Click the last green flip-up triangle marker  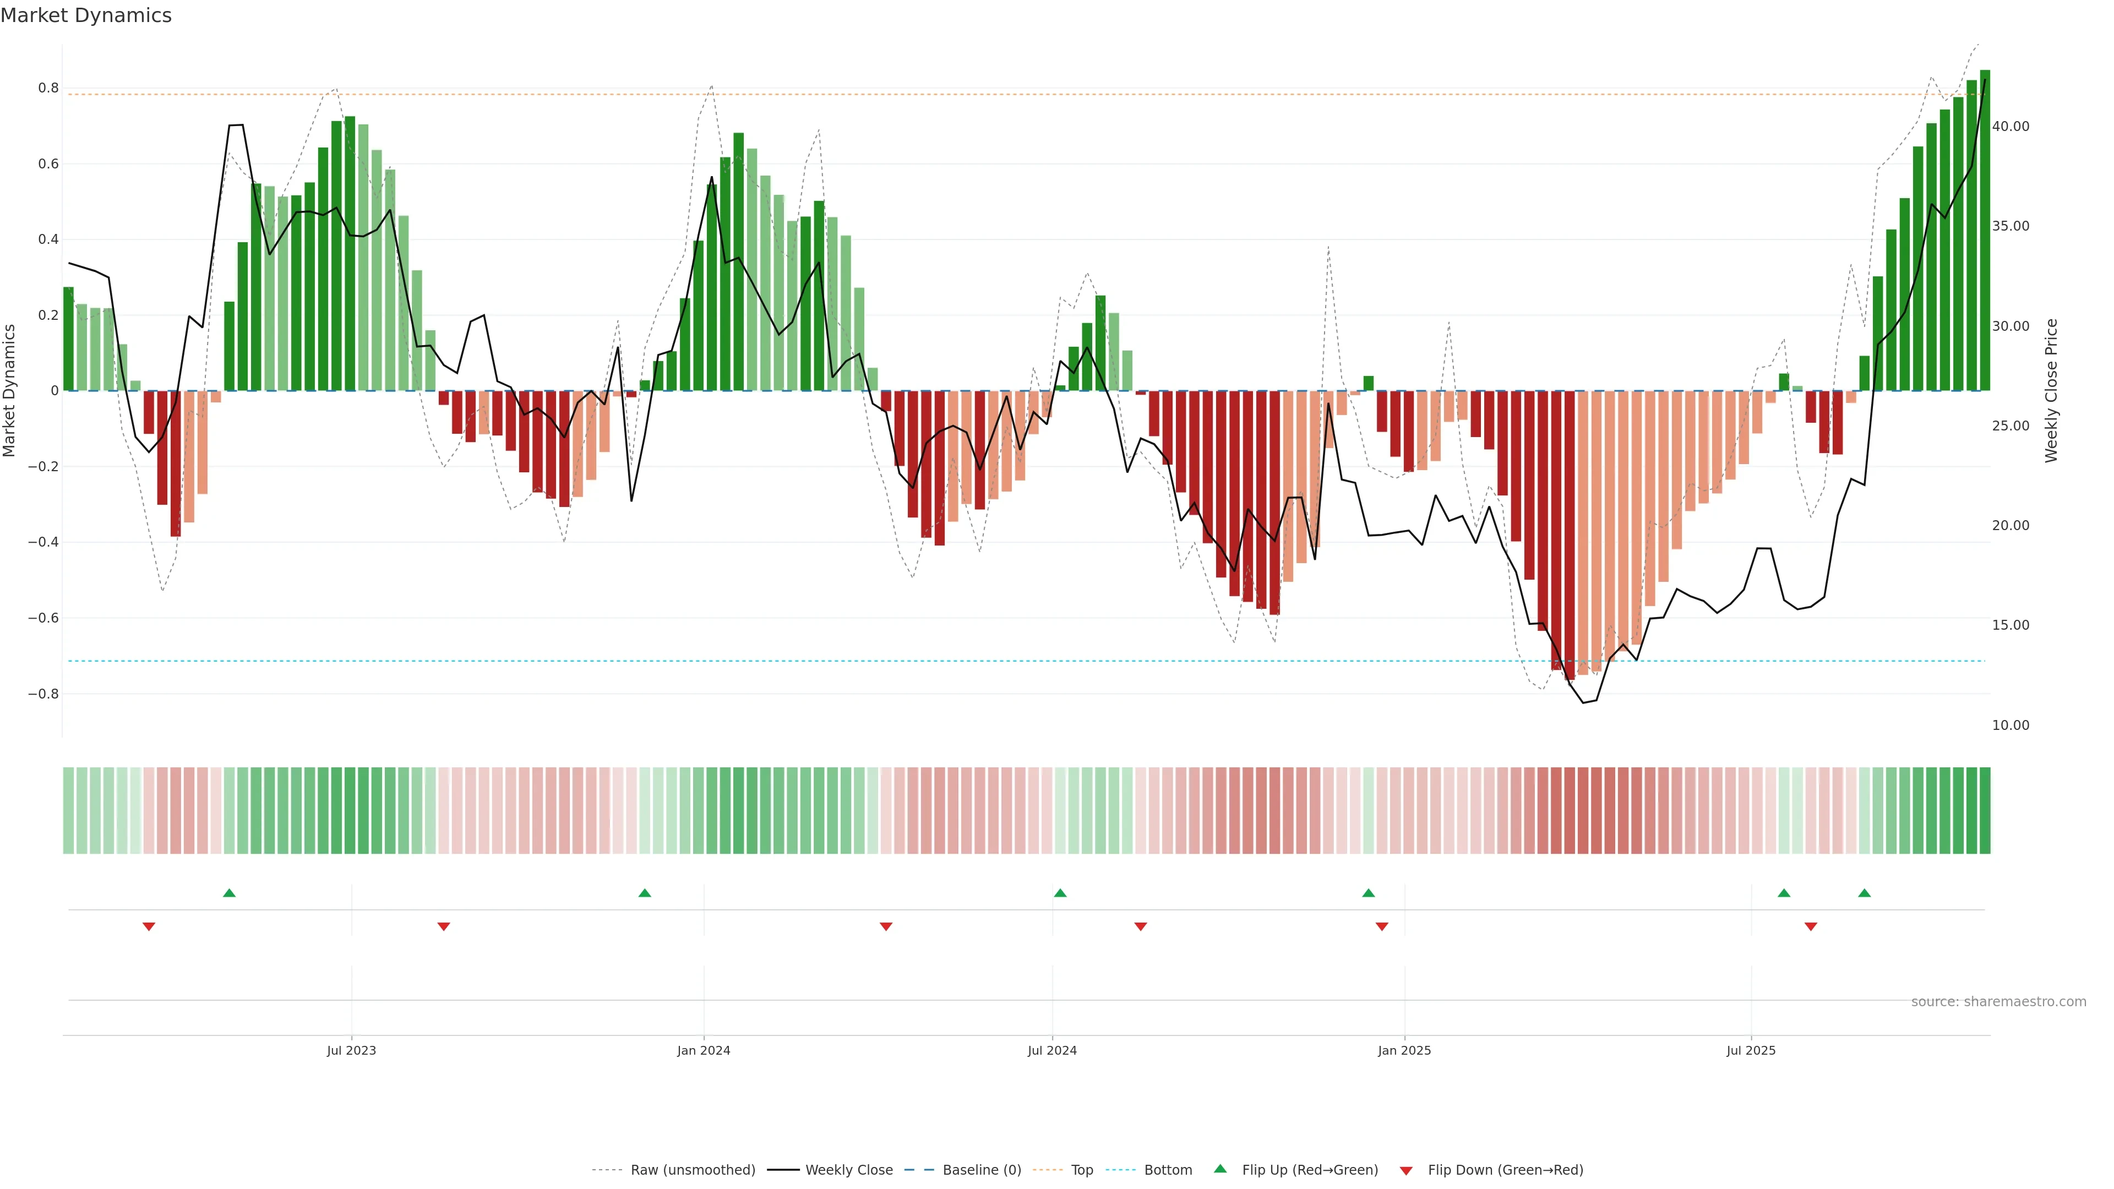[1864, 893]
